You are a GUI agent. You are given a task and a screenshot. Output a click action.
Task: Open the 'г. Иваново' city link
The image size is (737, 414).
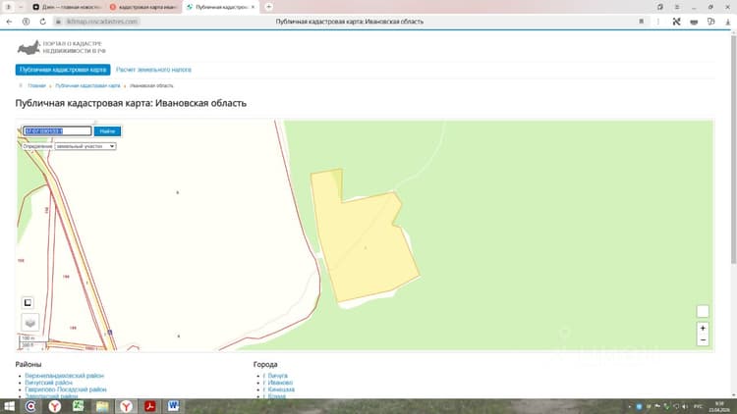tap(278, 383)
